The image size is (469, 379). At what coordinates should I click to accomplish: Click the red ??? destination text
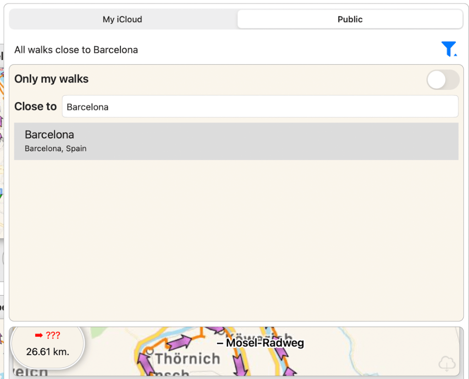(x=53, y=335)
